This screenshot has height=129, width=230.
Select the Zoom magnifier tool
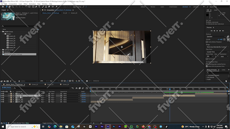click(13, 7)
